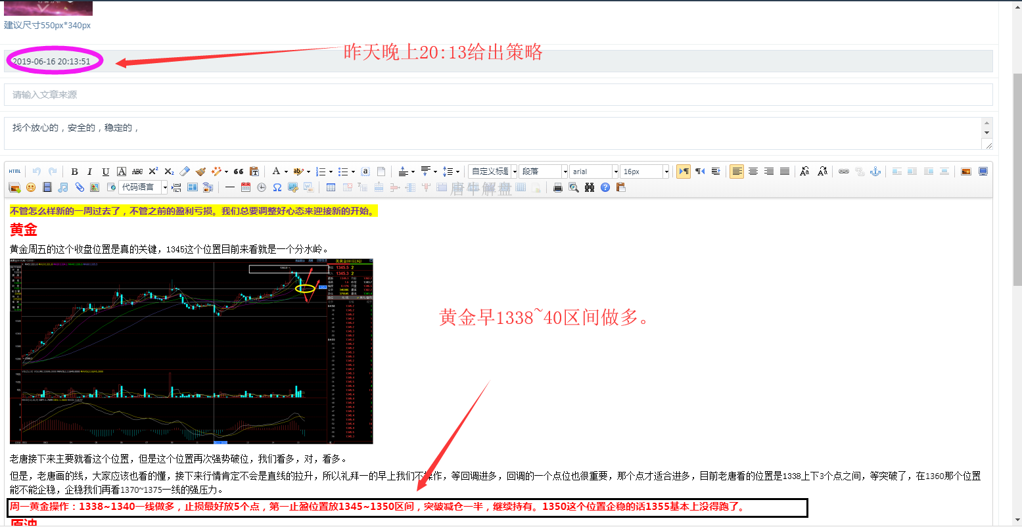Viewport: 1022px width, 527px height.
Task: Apply the character border (boxed A)
Action: [122, 172]
